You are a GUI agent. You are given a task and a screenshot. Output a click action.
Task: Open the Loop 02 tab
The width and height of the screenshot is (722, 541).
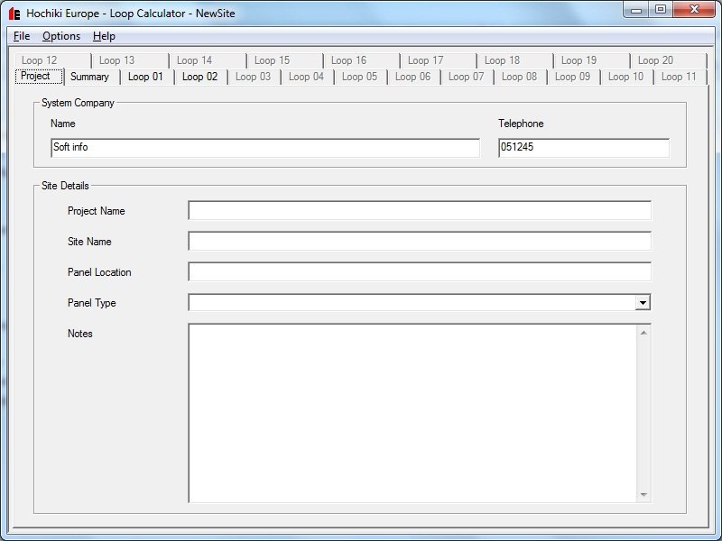[x=199, y=77]
